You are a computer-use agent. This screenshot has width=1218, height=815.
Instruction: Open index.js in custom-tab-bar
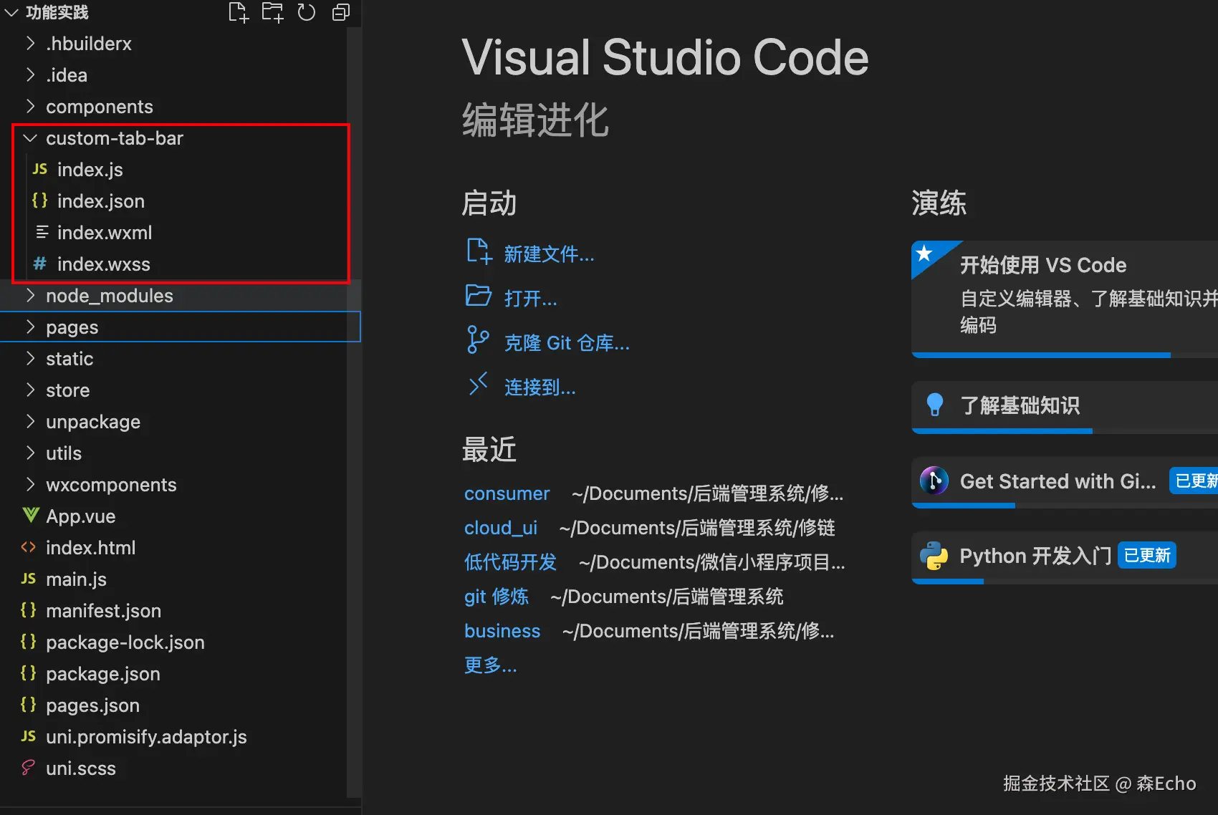[x=90, y=170]
